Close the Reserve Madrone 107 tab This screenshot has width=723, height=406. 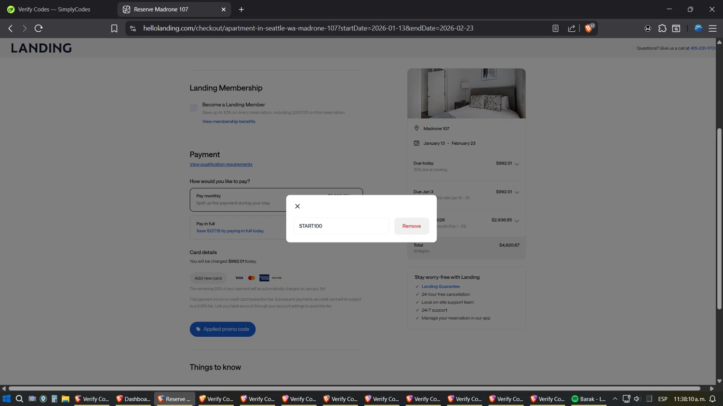[224, 9]
